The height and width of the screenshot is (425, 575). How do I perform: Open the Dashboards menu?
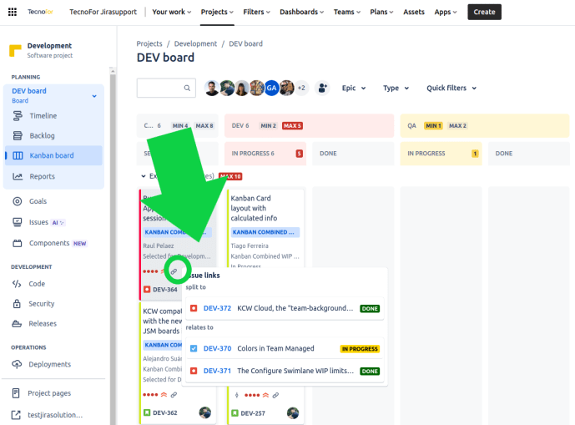301,12
